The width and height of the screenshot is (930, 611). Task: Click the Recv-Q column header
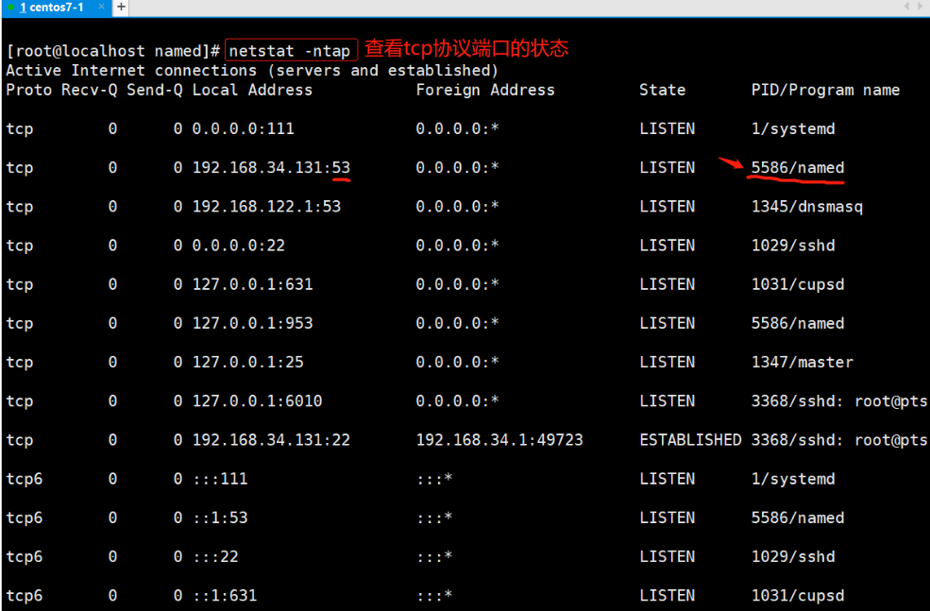(x=90, y=90)
